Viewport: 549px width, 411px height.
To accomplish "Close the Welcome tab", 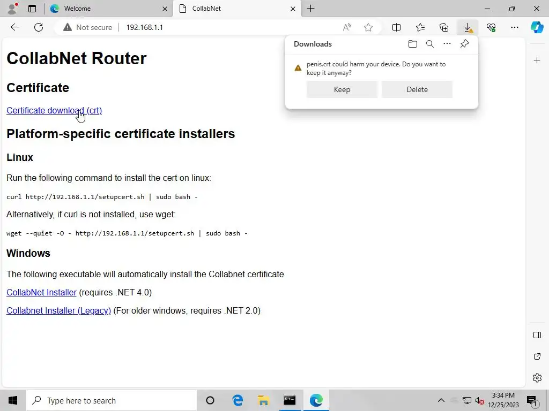I will [x=165, y=9].
